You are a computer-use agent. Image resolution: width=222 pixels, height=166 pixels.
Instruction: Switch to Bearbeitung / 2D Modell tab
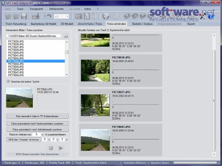43,24
